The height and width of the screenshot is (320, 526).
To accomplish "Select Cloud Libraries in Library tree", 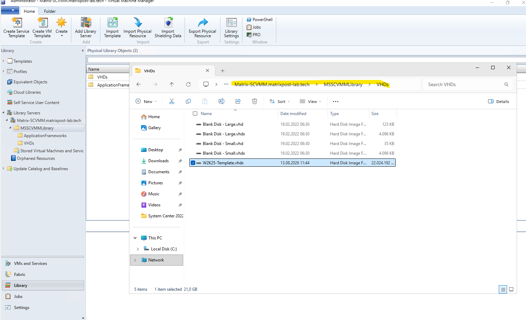I will [24, 92].
